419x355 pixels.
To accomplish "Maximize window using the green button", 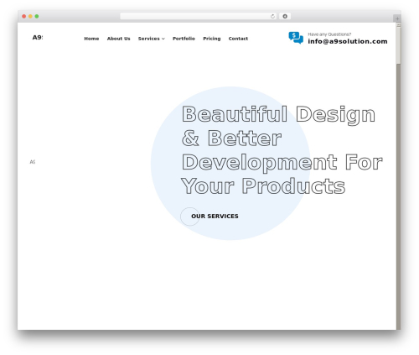I will point(37,17).
